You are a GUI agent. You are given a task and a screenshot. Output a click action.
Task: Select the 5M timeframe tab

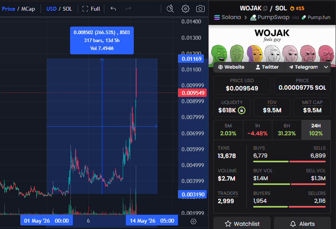click(x=228, y=130)
